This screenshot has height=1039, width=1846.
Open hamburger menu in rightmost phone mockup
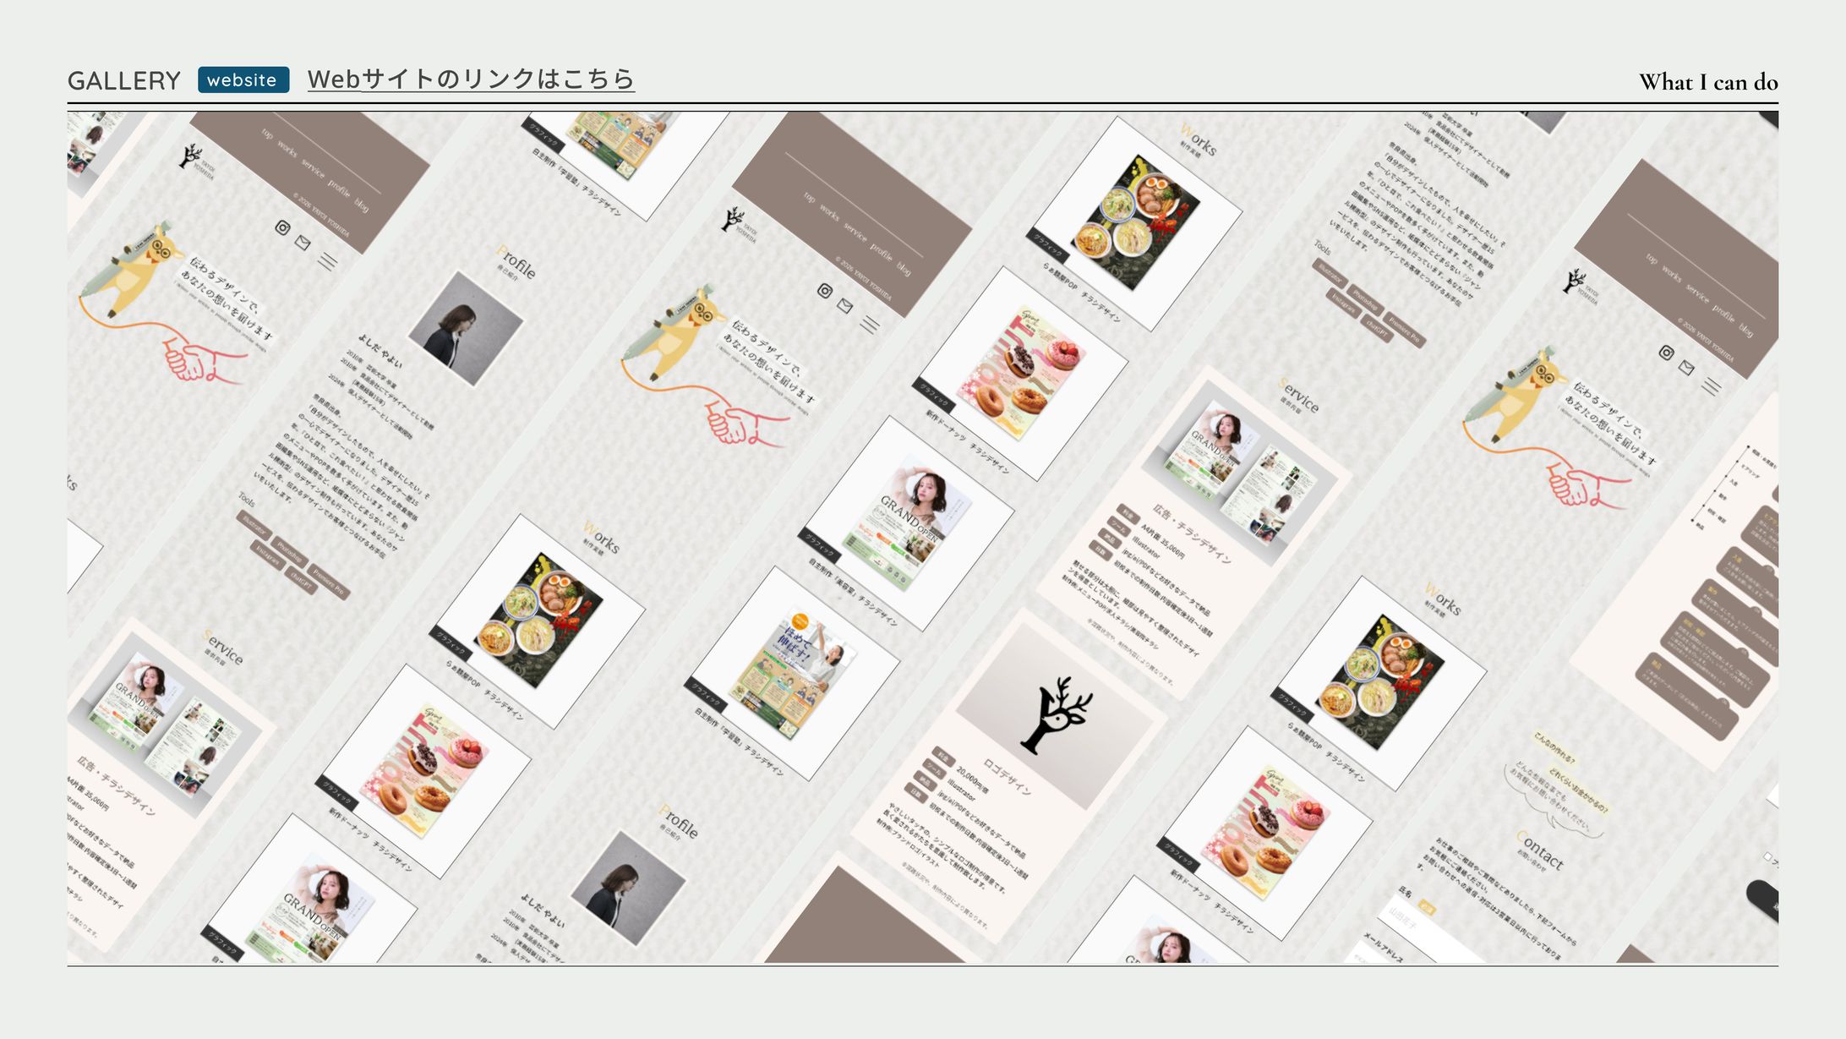click(x=1712, y=386)
